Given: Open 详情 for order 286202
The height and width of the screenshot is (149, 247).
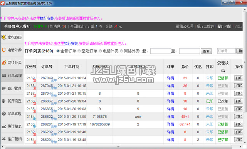Looking at the screenshot, I should pyautogui.click(x=171, y=132).
